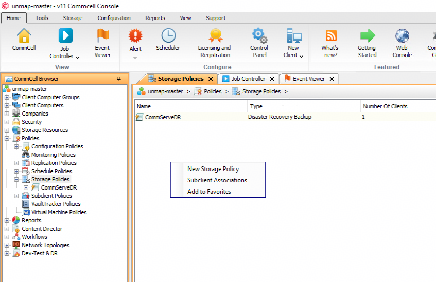Sort by Number Of Clients column

(398, 106)
